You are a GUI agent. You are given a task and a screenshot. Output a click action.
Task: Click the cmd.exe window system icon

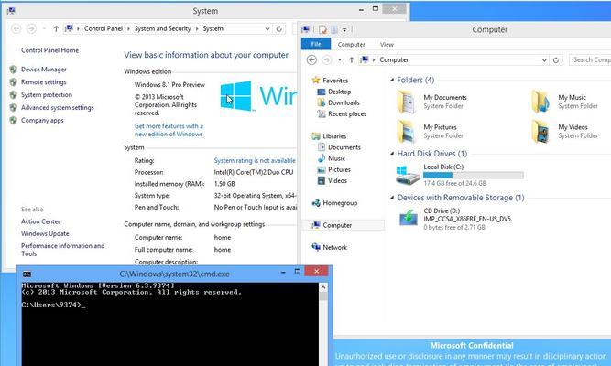click(x=27, y=274)
